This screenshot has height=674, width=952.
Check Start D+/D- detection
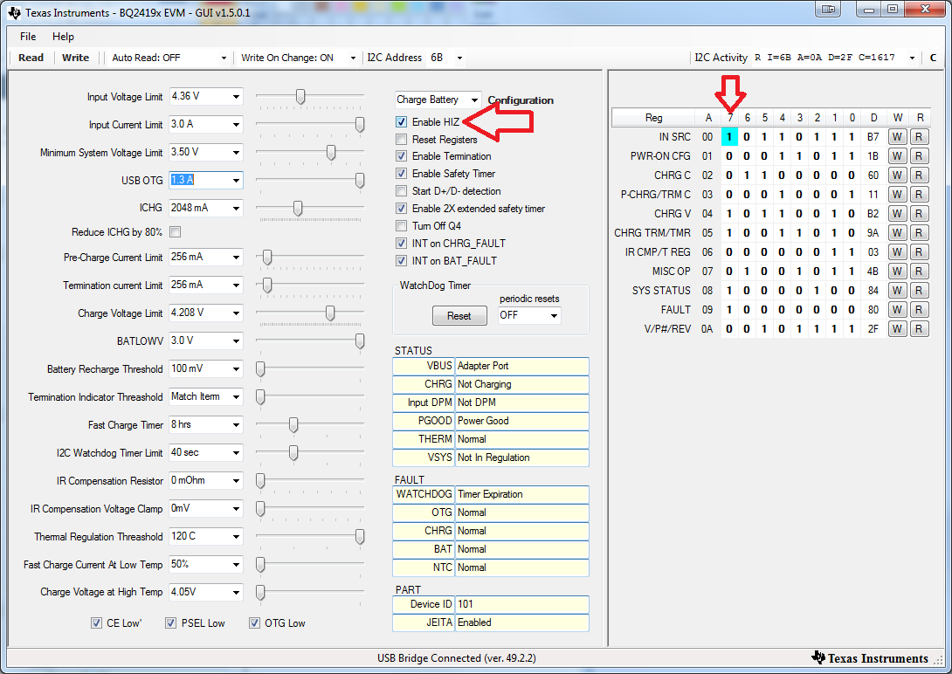pyautogui.click(x=401, y=191)
